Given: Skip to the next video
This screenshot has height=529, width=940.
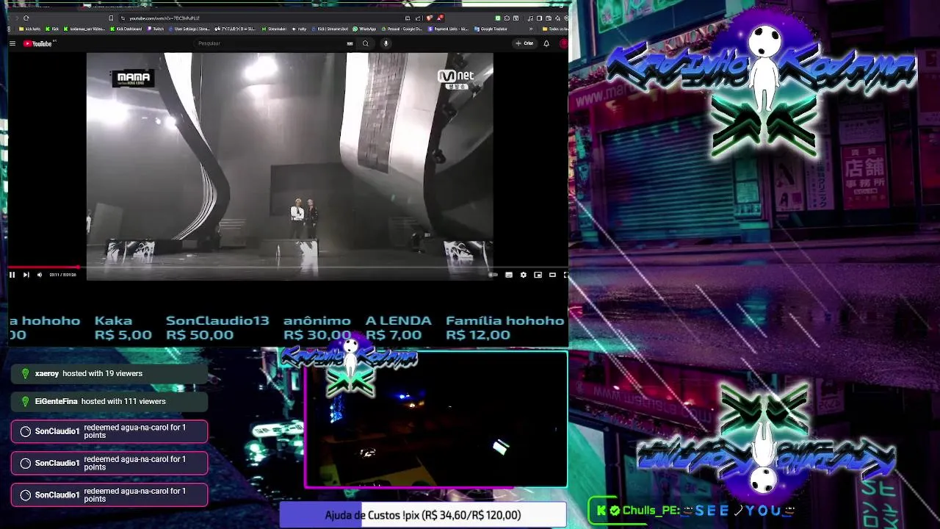Looking at the screenshot, I should coord(26,275).
